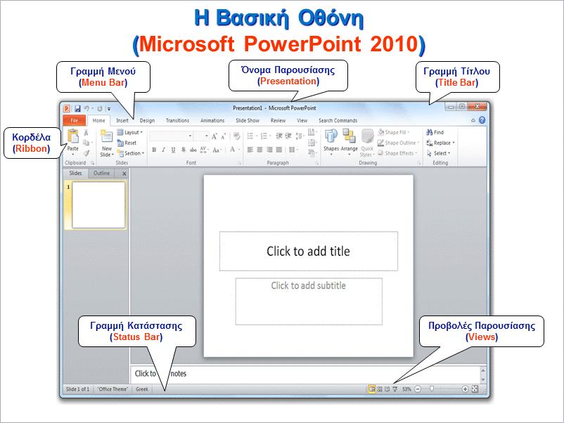This screenshot has width=564, height=423.
Task: Toggle Underline formatting
Action: 173,150
